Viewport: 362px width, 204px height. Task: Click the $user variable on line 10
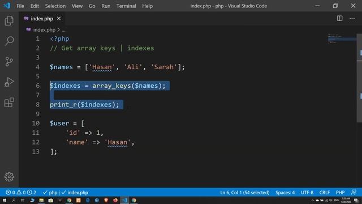(x=59, y=124)
